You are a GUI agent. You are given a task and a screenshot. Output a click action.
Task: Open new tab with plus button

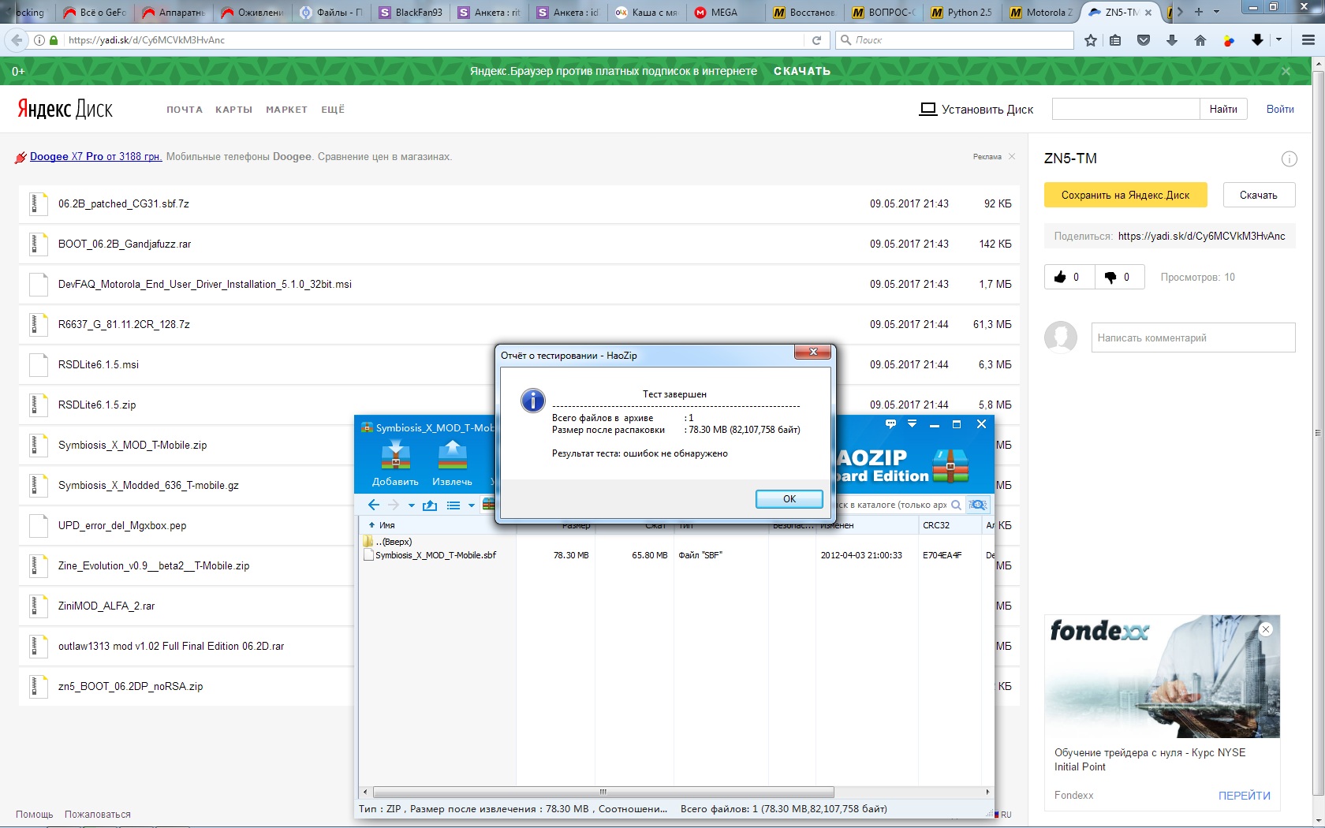tap(1199, 12)
